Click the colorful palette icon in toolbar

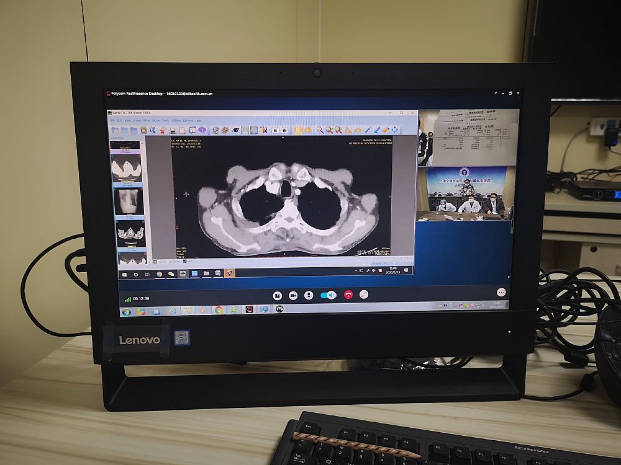pyautogui.click(x=263, y=130)
